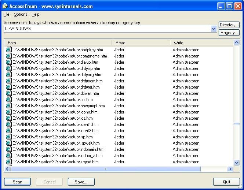Click the file icon beside hnwprmpt.htm
This screenshot has height=190, width=244.
(x=9, y=105)
